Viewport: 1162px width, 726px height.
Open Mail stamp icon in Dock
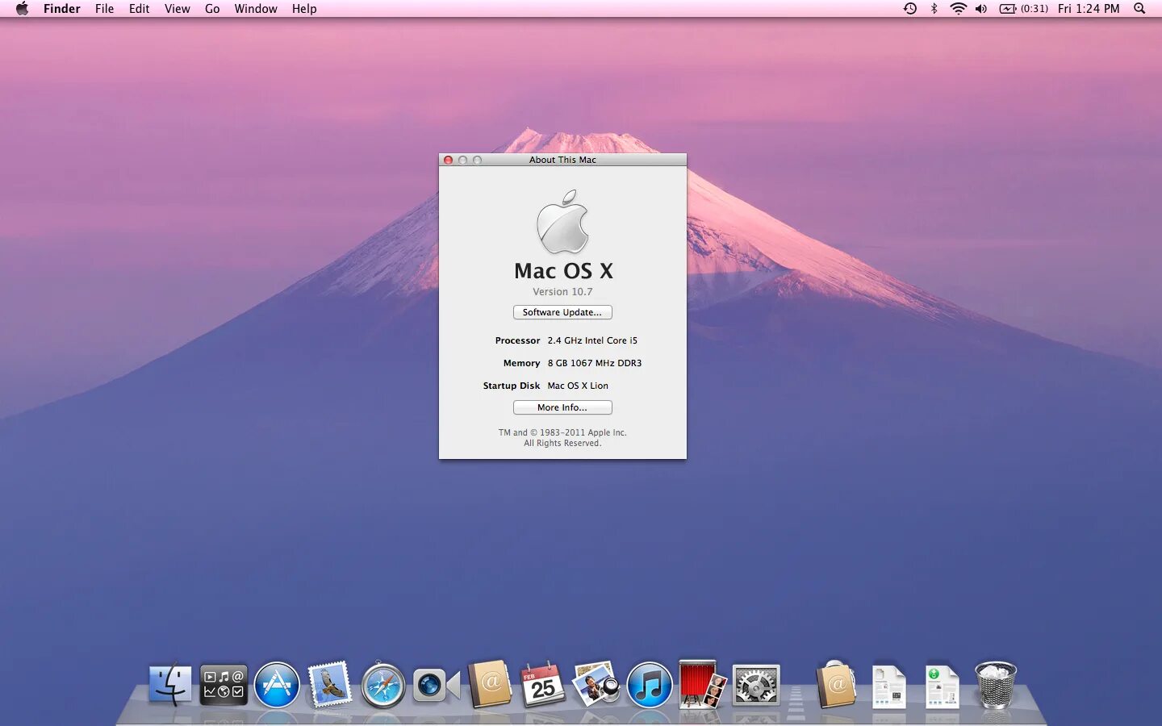(330, 684)
